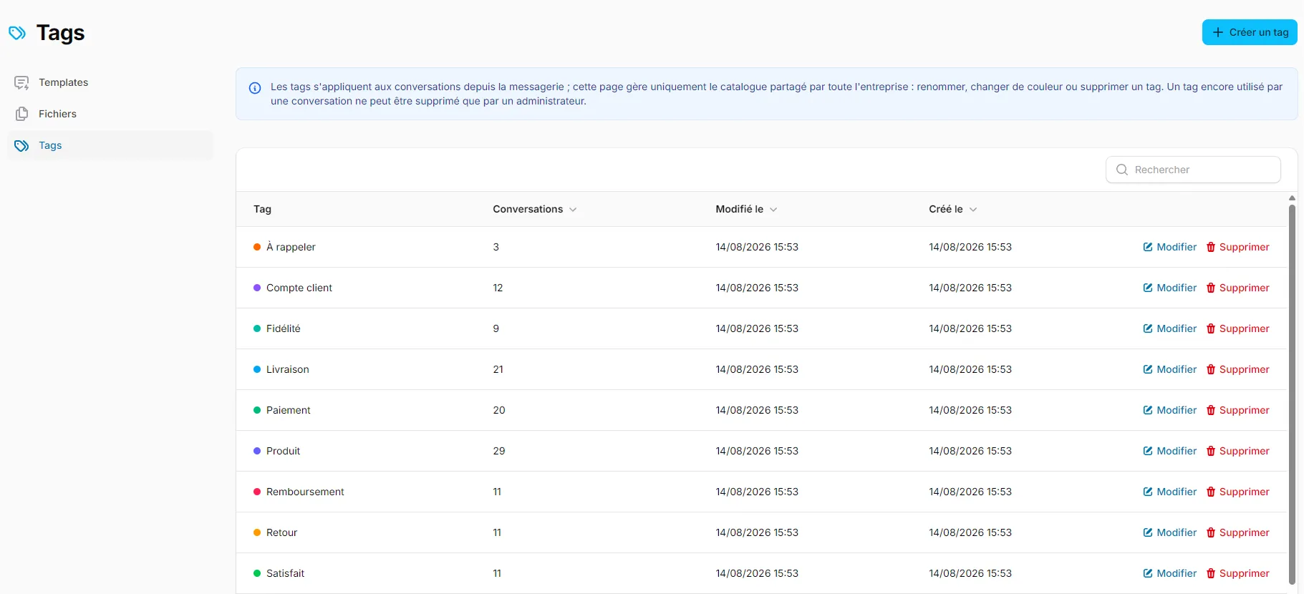Screen dimensions: 1304x594
Task: Focus the Rechercher search field
Action: [1193, 170]
